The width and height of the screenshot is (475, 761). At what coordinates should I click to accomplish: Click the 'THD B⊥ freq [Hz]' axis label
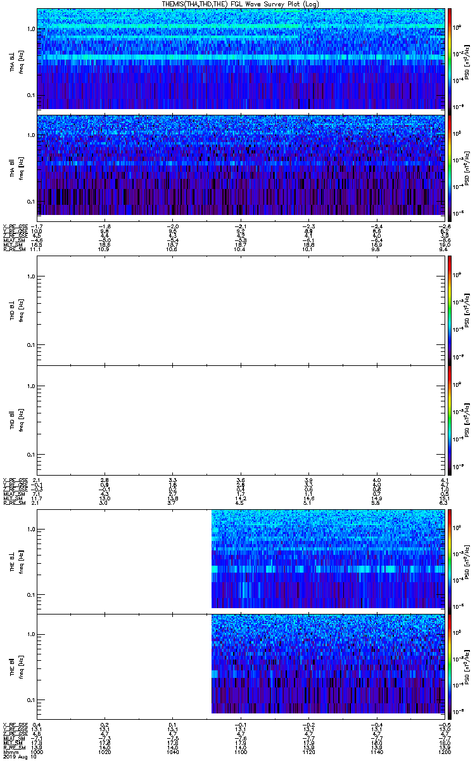tap(17, 310)
